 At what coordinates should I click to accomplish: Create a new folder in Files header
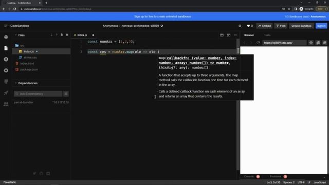(x=67, y=35)
